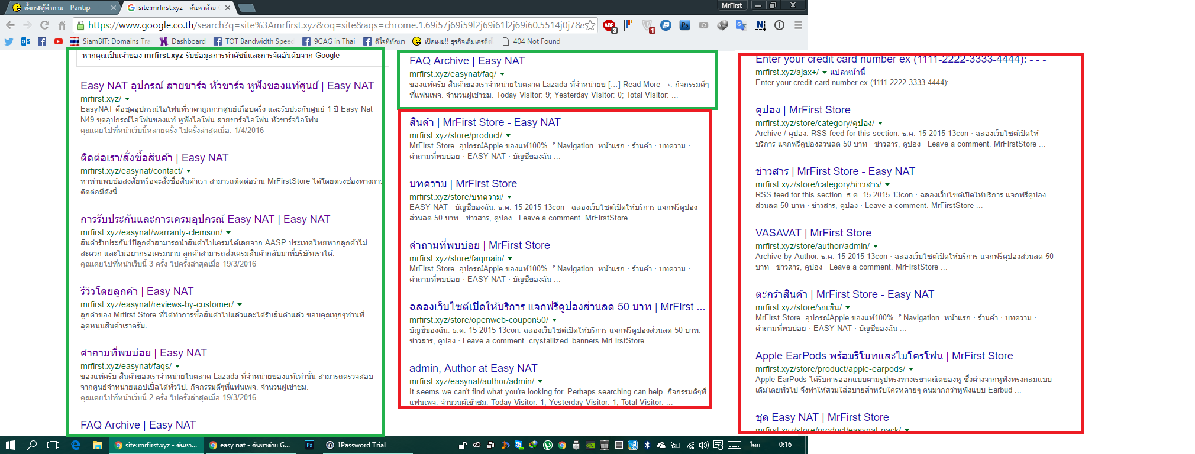Open the 'FAQ Archive | Easy NAT' result above easynat/faq/
This screenshot has height=454, width=1195.
(x=467, y=61)
